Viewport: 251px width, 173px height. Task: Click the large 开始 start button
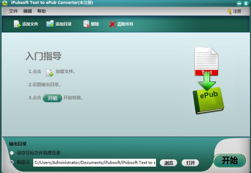tap(230, 160)
